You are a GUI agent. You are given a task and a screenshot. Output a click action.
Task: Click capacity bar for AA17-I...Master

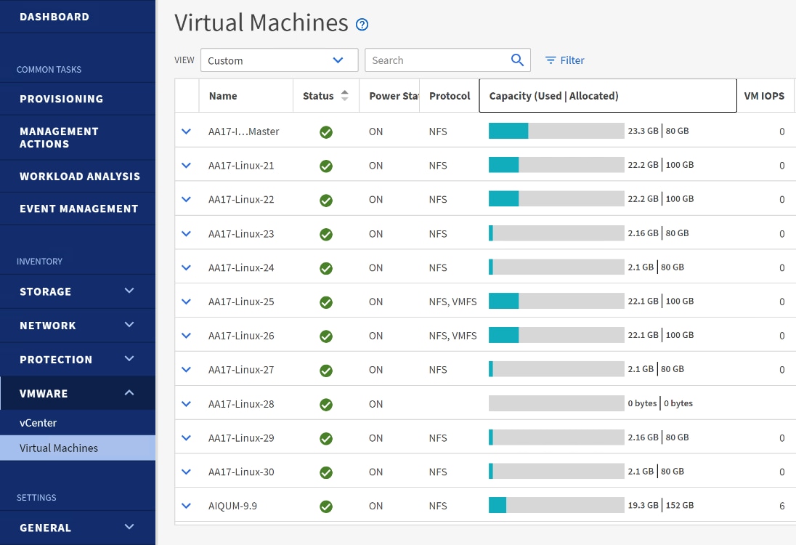click(x=556, y=131)
